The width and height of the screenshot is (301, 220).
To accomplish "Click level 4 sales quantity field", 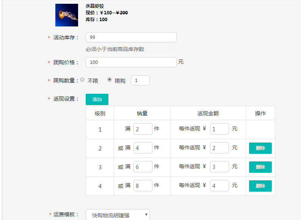I will pos(143,186).
